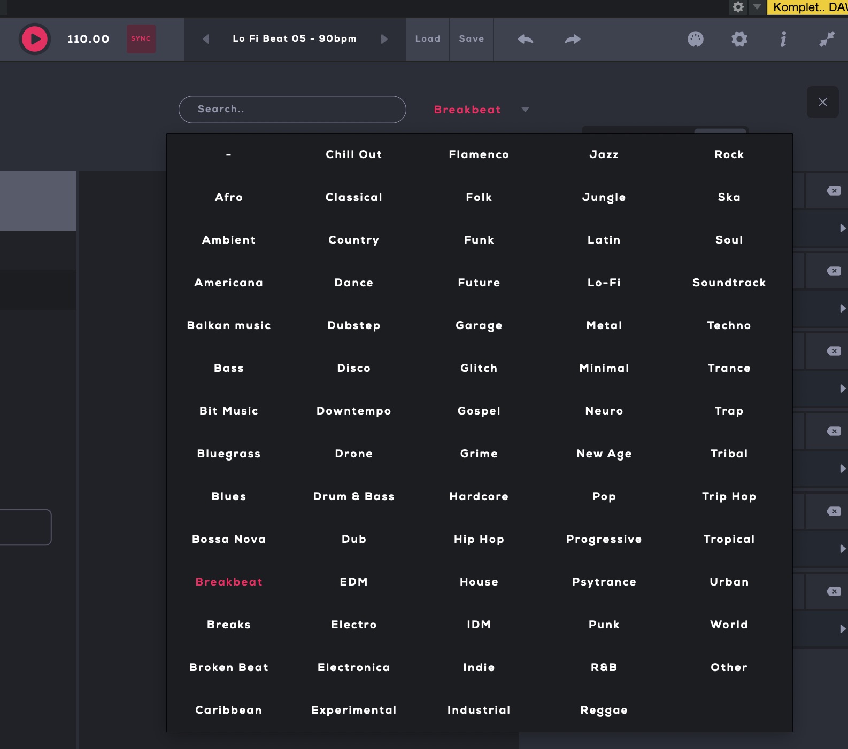This screenshot has width=848, height=749.
Task: Click the 110.00 tempo value
Action: pyautogui.click(x=88, y=39)
